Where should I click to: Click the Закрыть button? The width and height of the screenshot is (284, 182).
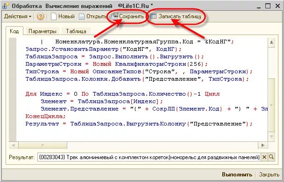[269, 175]
